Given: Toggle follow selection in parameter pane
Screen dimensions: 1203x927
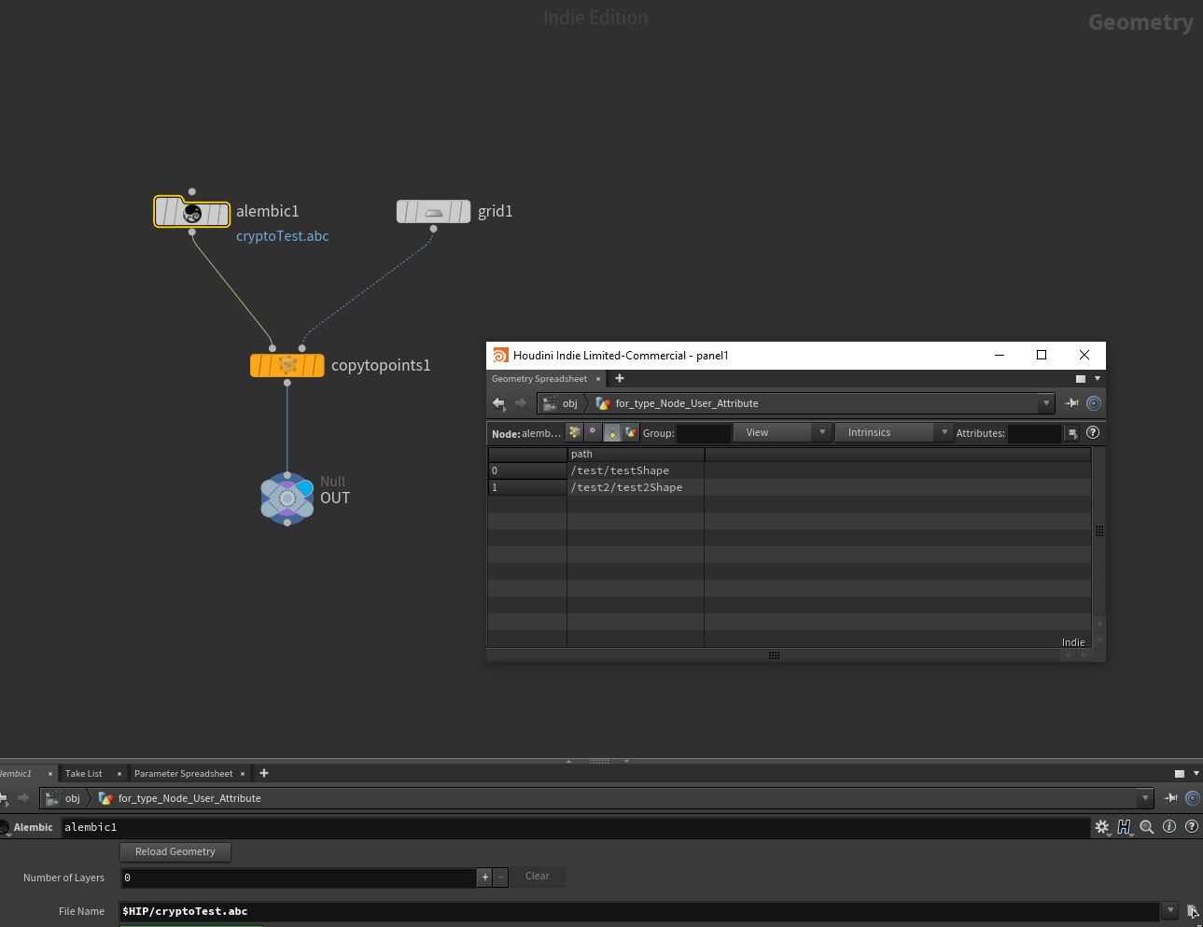Looking at the screenshot, I should [1193, 798].
